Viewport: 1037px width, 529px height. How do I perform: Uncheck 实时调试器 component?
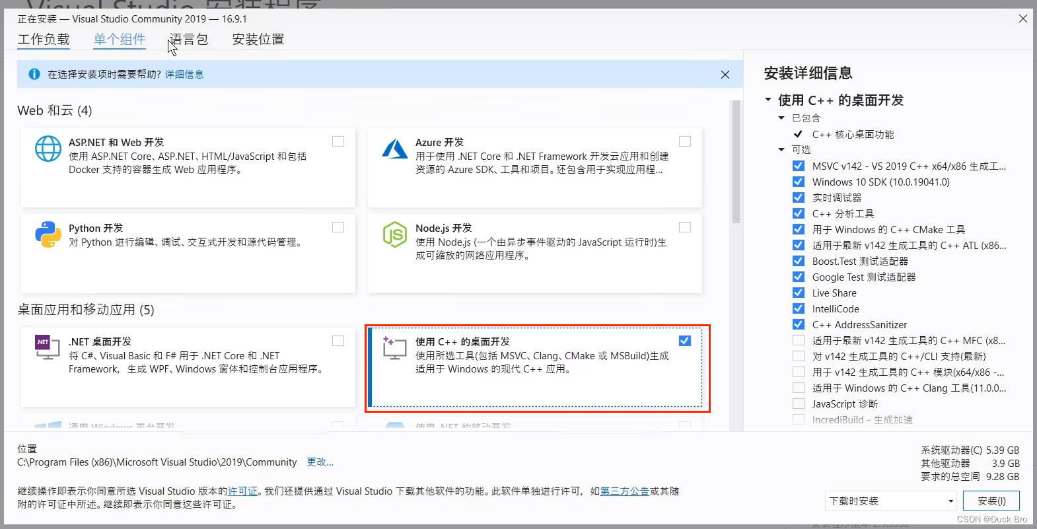(799, 197)
